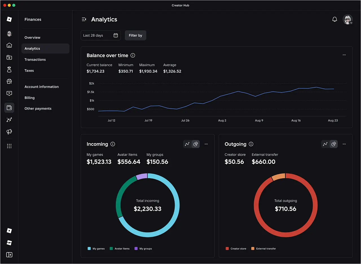Select the wallet Finances icon
The image size is (361, 264).
[x=9, y=108]
